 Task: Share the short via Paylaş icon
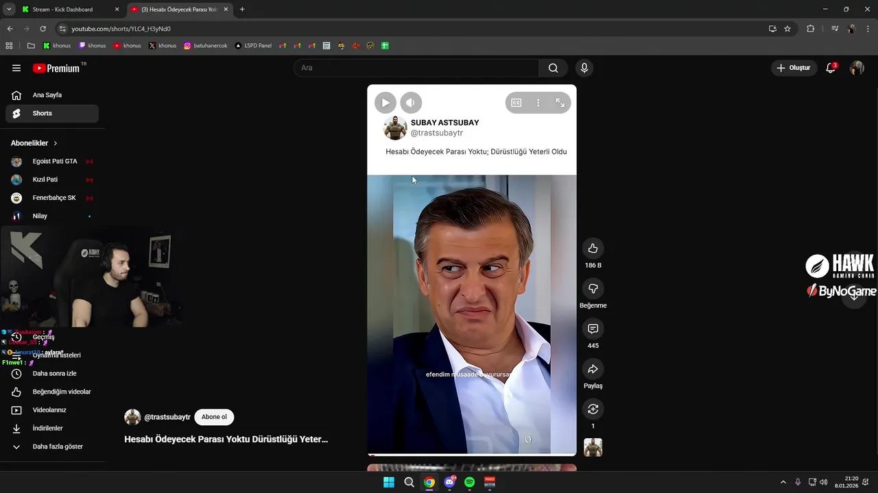[x=593, y=369]
